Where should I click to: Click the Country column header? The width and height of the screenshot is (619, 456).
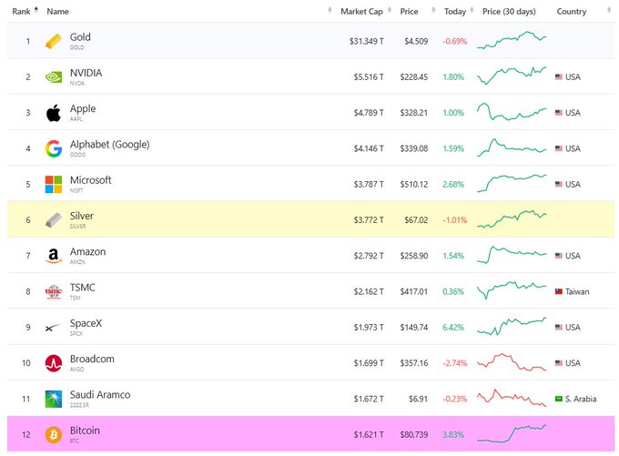click(x=572, y=12)
